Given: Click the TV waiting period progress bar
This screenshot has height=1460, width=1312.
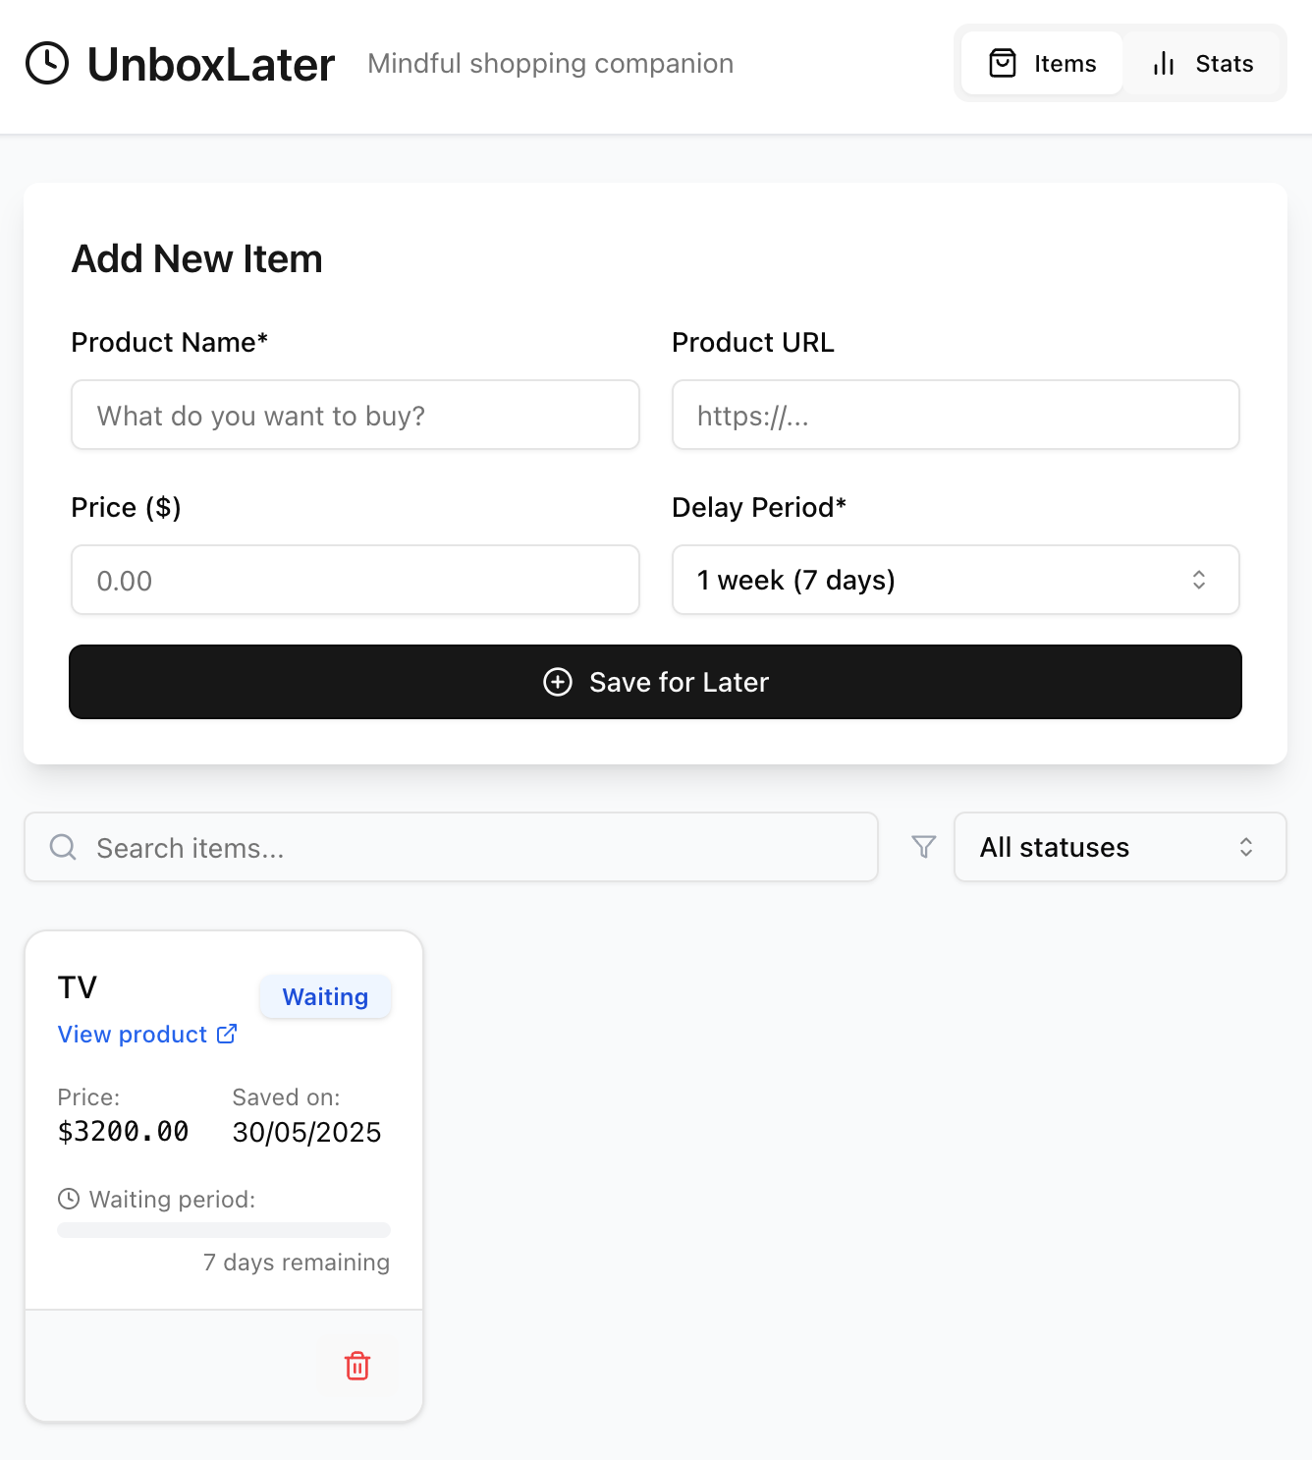Looking at the screenshot, I should pos(224,1230).
